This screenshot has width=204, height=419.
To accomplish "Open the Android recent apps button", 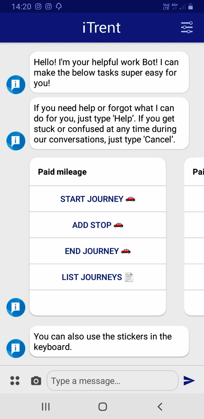I will 46,406.
